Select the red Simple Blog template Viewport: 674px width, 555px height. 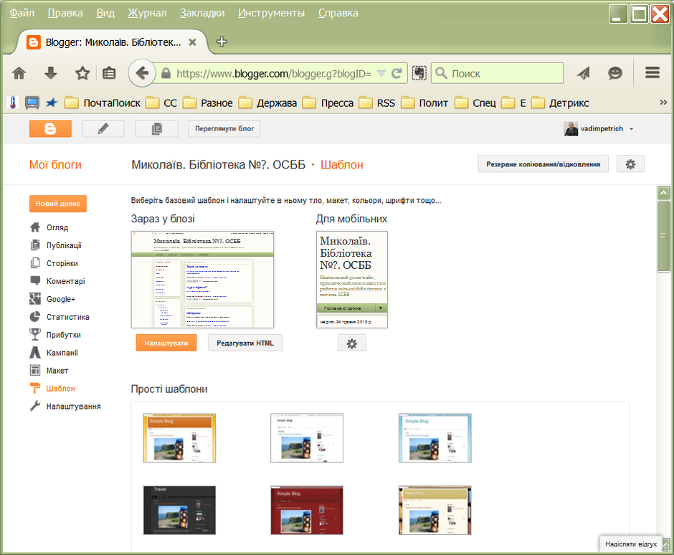click(306, 511)
